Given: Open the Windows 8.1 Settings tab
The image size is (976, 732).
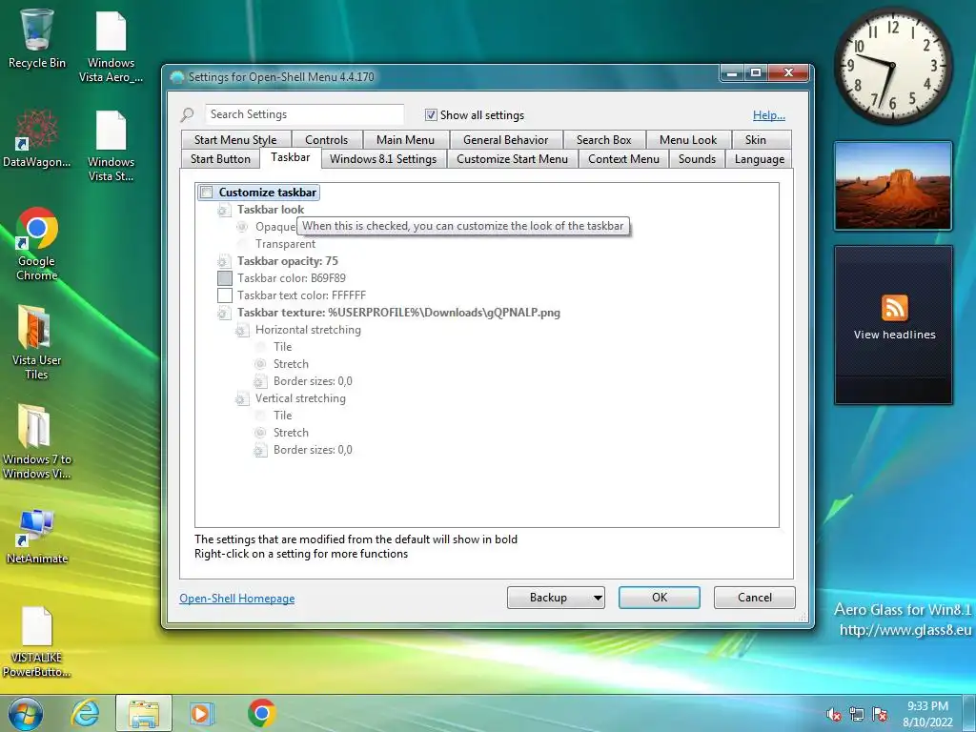Looking at the screenshot, I should click(x=383, y=159).
